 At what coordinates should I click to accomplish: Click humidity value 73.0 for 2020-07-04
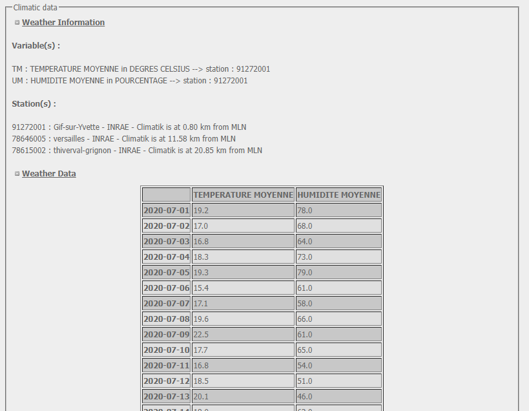coord(338,257)
